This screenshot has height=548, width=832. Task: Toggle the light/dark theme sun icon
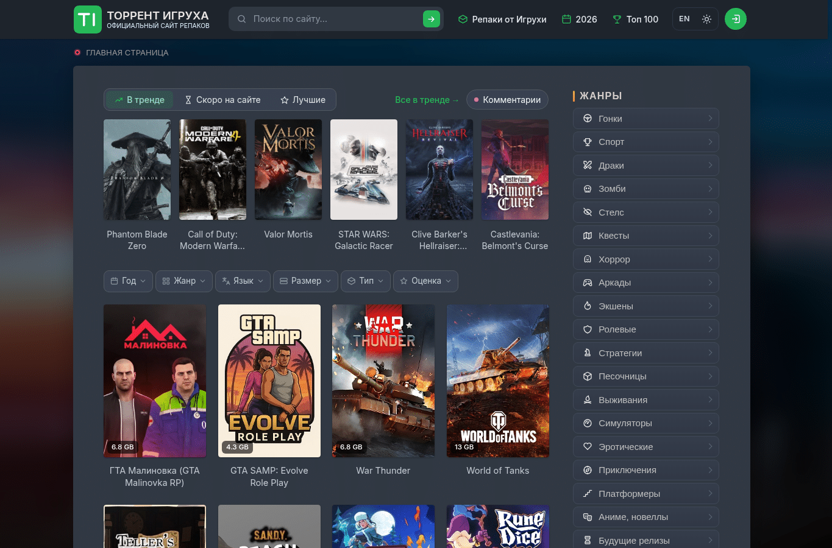(706, 19)
